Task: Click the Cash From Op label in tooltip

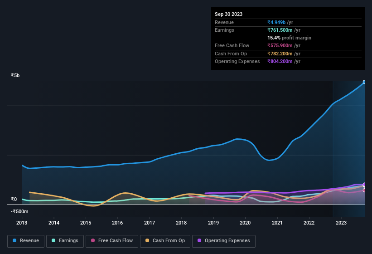Action: click(231, 54)
